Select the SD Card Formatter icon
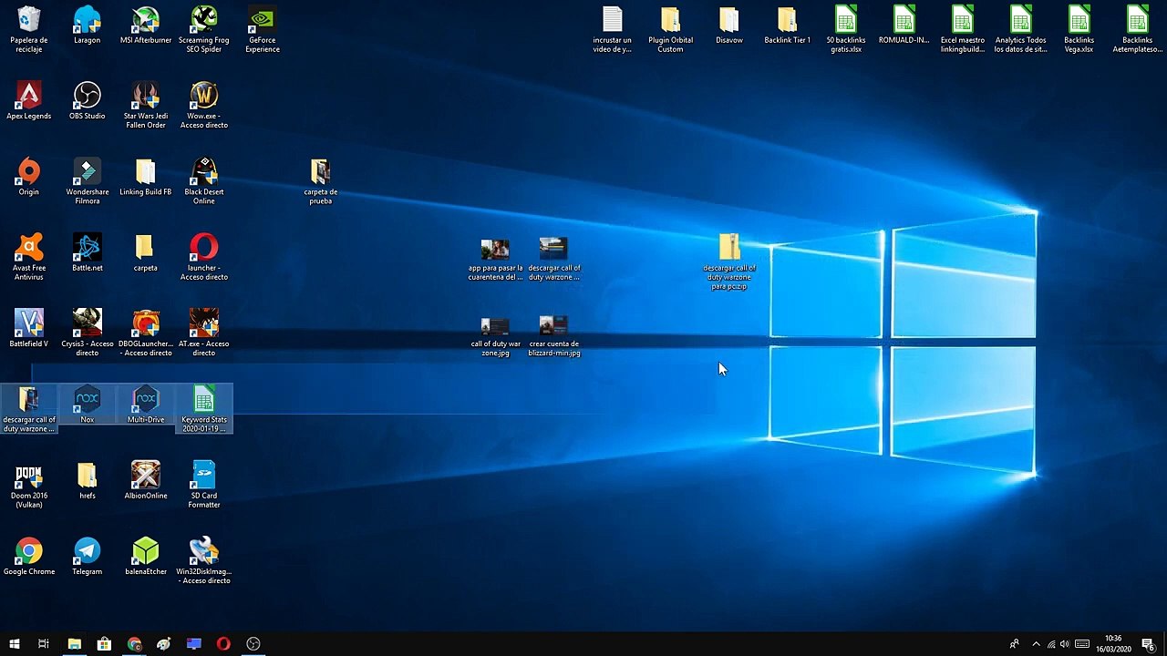 (x=203, y=485)
